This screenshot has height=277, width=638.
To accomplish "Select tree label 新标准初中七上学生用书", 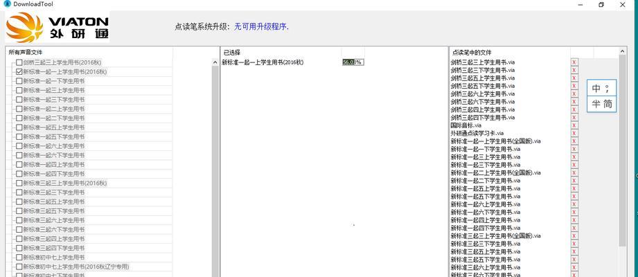I will (54, 258).
